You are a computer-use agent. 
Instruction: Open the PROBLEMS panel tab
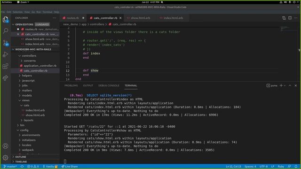pos(71,85)
